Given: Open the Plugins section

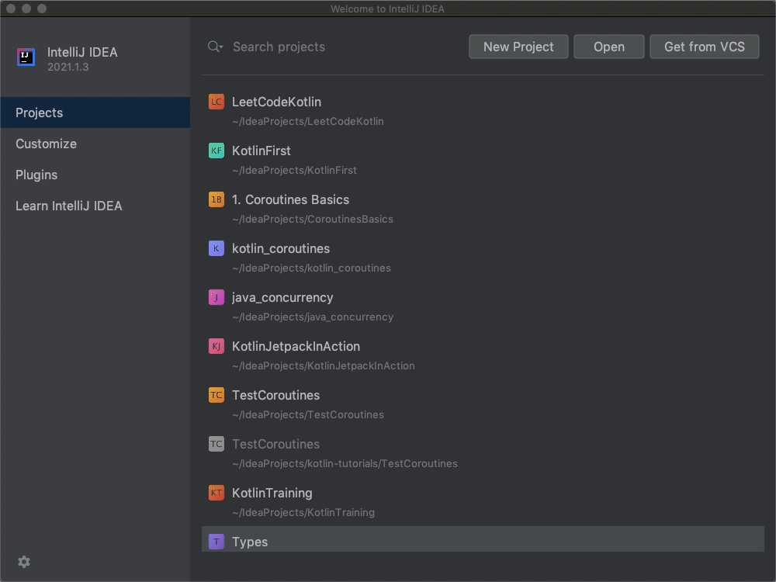Looking at the screenshot, I should (x=36, y=175).
